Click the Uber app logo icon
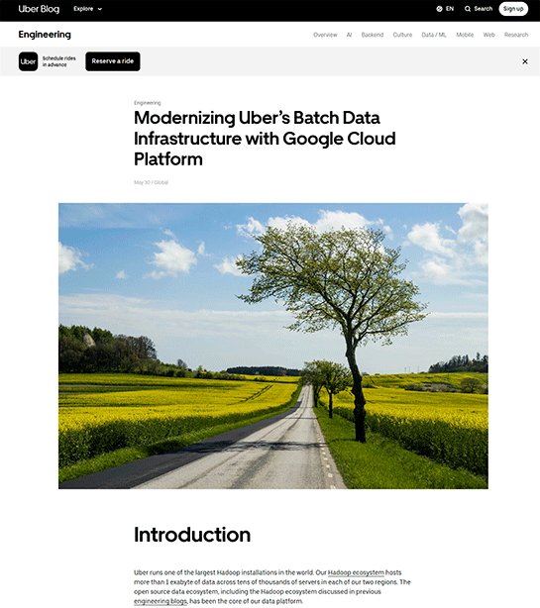The image size is (540, 608). (29, 61)
